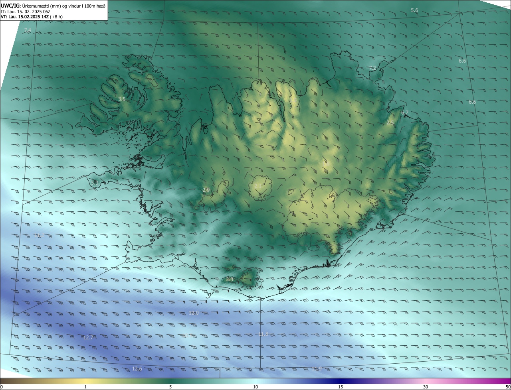Click the '30' tick label on the scale
This screenshot has width=511, height=390.
point(426,387)
